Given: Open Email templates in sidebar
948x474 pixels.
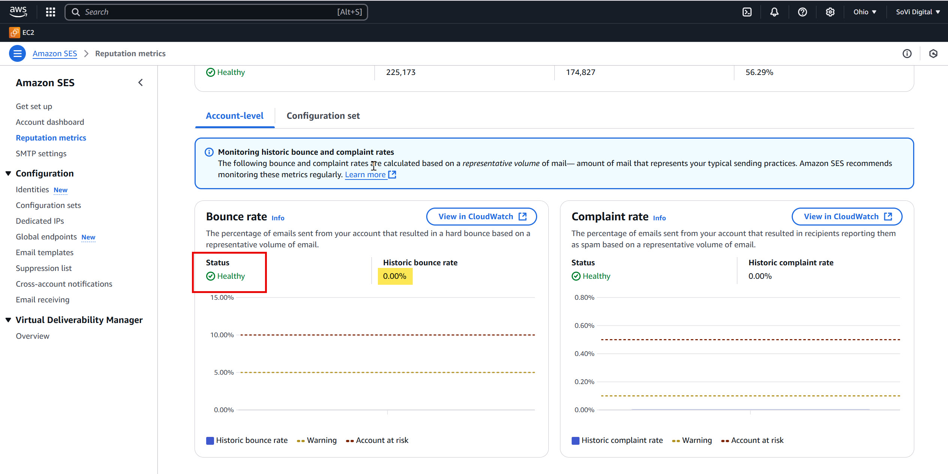Looking at the screenshot, I should 45,253.
